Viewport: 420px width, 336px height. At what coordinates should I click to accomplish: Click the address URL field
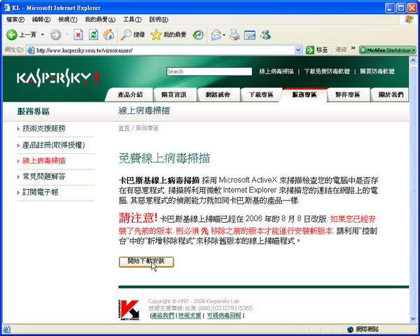point(164,50)
